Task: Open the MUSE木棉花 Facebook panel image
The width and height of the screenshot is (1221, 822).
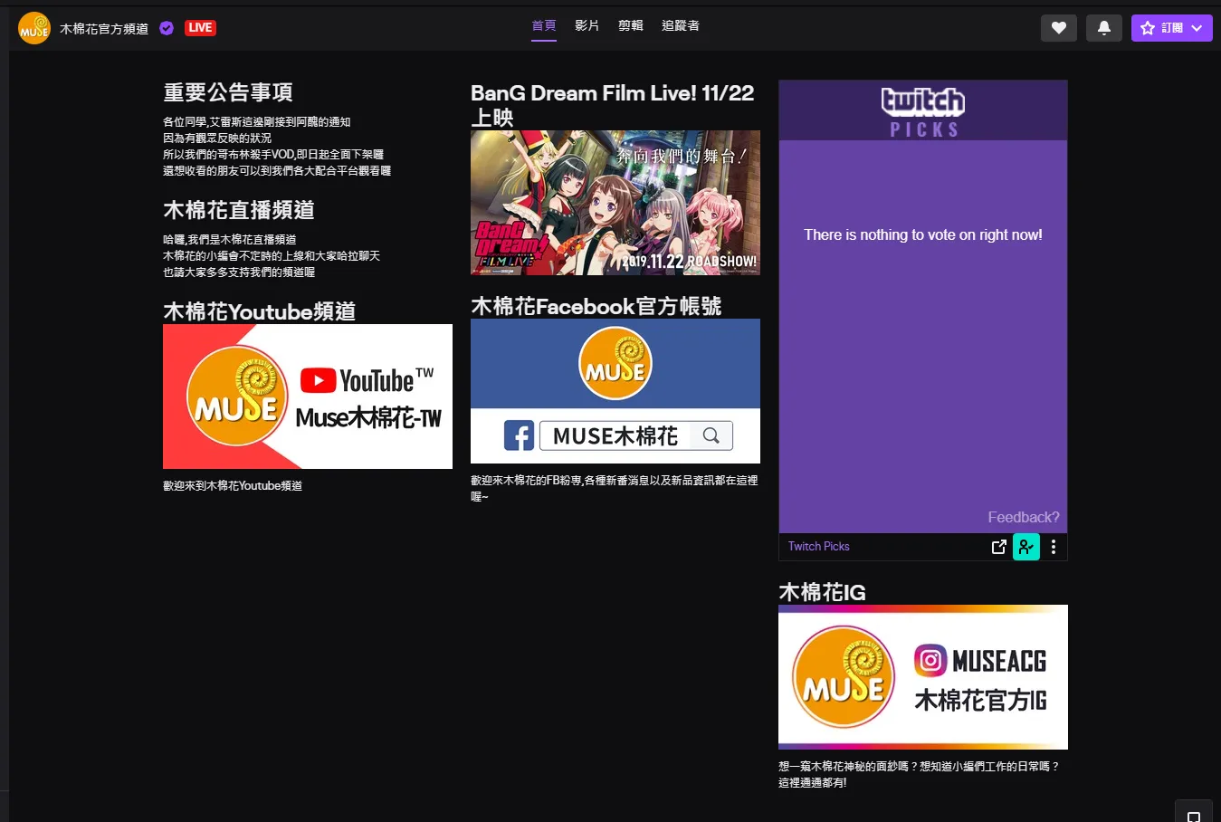Action: [615, 391]
